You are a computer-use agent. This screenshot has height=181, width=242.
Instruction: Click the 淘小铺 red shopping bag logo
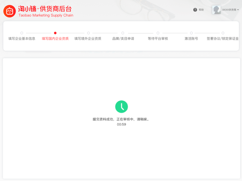pyautogui.click(x=10, y=11)
